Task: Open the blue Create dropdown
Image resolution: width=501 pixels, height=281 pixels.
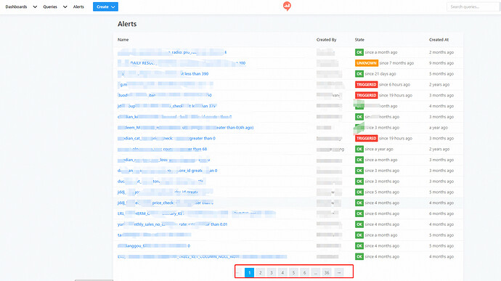Action: click(105, 7)
